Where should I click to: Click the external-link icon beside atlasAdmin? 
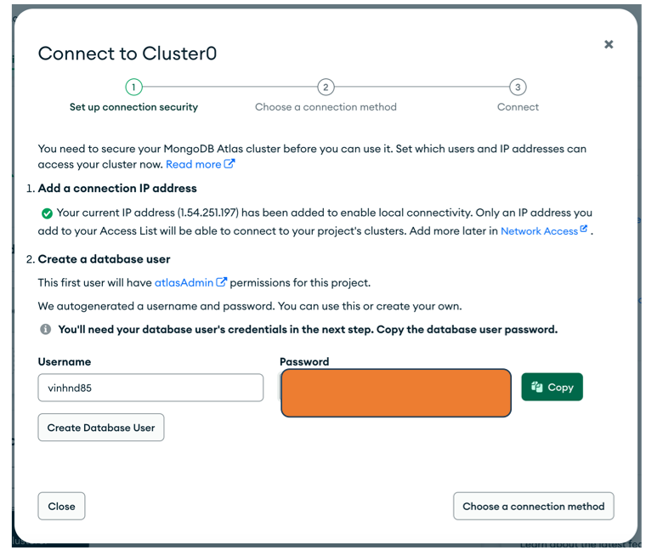click(222, 282)
